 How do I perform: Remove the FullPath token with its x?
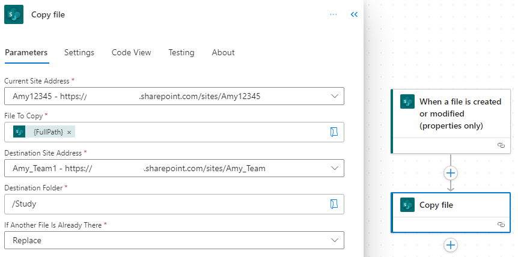[x=69, y=132]
